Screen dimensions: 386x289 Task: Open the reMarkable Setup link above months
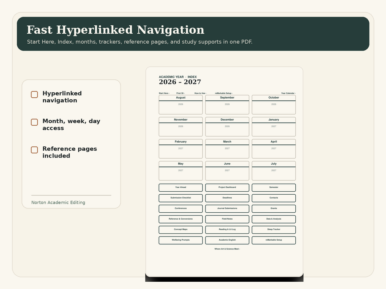pos(224,93)
